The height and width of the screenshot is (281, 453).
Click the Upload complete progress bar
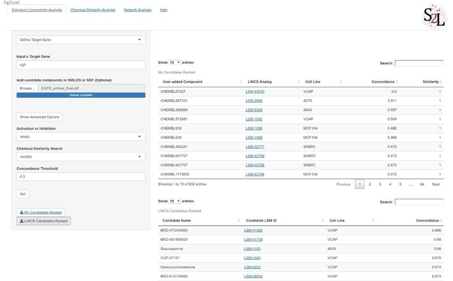81,95
